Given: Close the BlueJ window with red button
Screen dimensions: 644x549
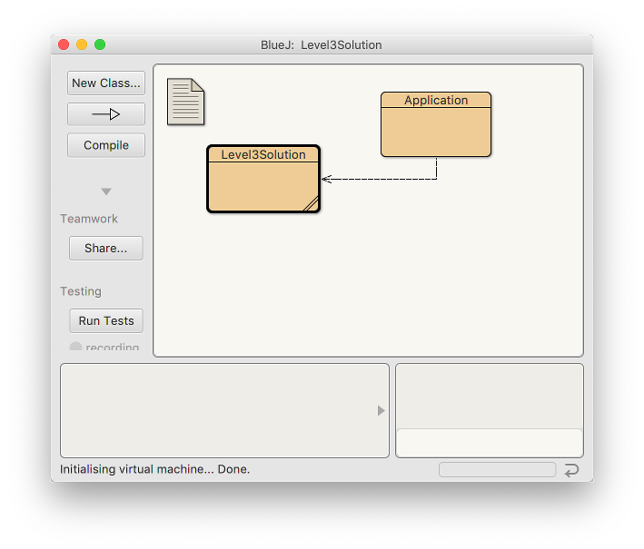Looking at the screenshot, I should (x=64, y=44).
